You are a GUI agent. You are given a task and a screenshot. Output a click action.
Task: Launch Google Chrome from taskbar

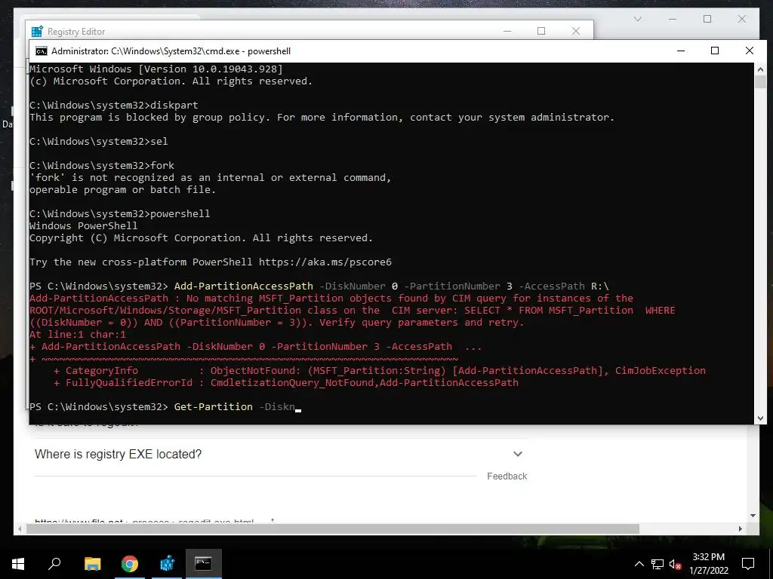[130, 564]
